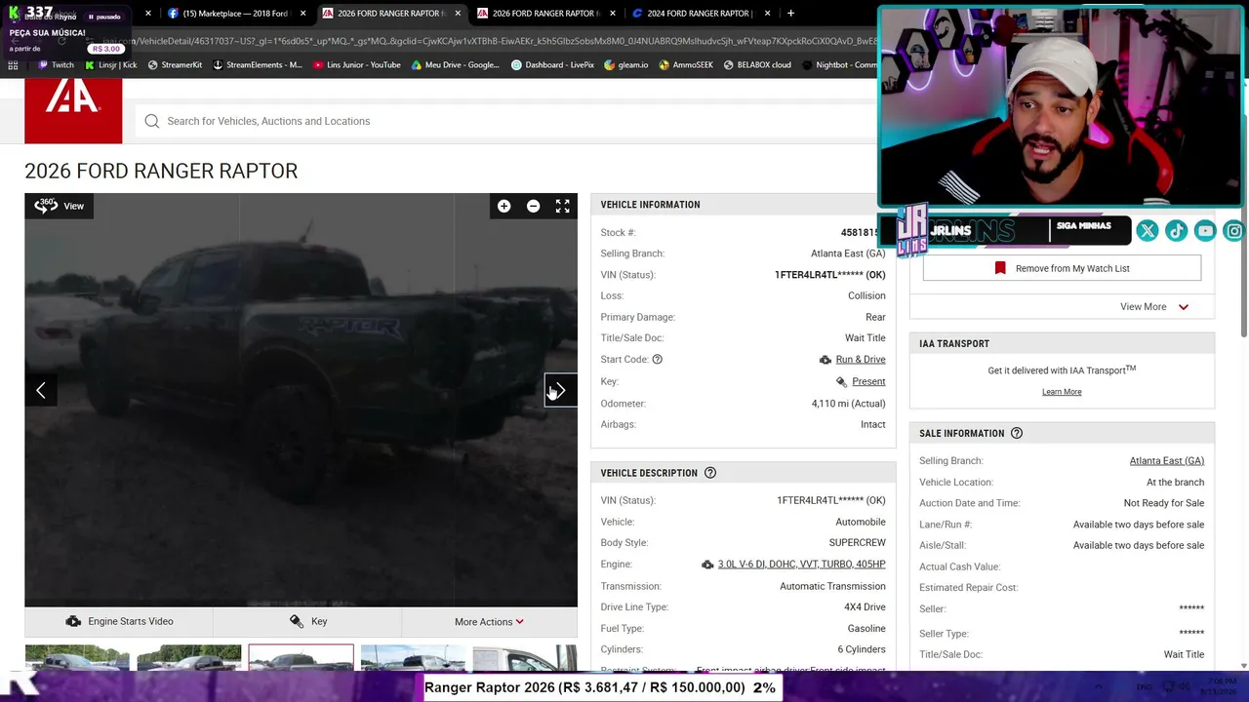Open the AmmoSEEK bookmark
This screenshot has width=1249, height=702.
click(686, 65)
